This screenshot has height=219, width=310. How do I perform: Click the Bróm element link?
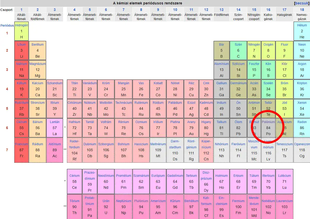(x=284, y=83)
